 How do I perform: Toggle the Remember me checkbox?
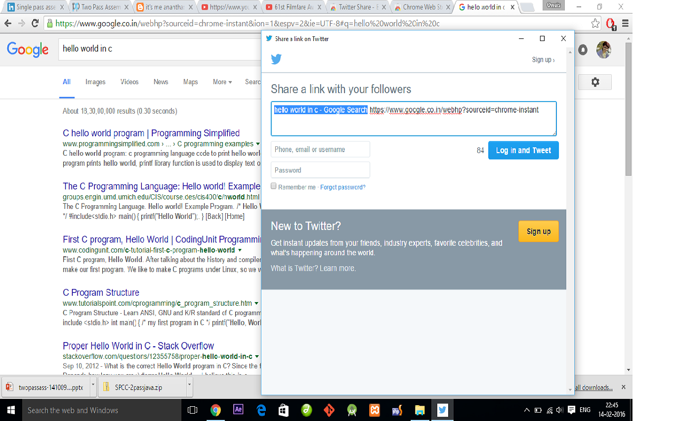click(x=274, y=186)
